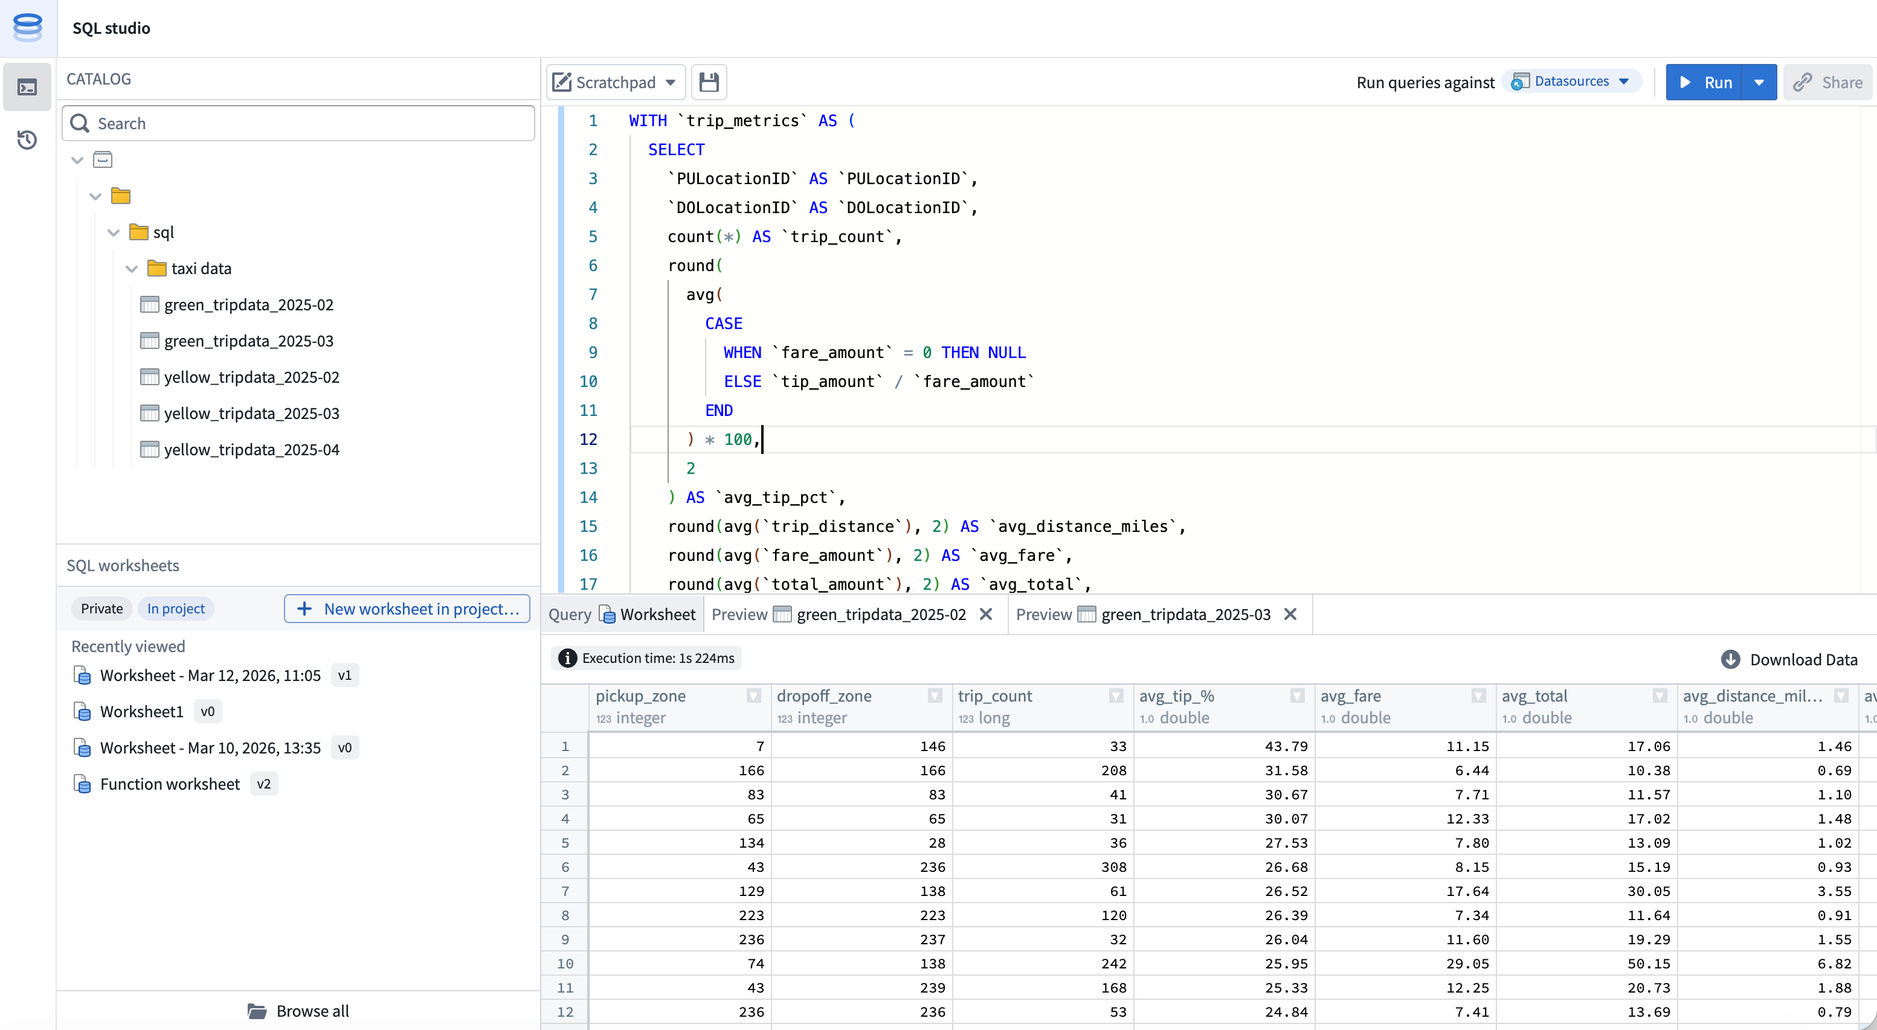Open the terminal panel in the left sidebar

(x=27, y=87)
